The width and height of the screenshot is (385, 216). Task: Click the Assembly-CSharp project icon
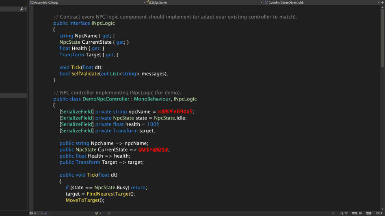point(32,2)
